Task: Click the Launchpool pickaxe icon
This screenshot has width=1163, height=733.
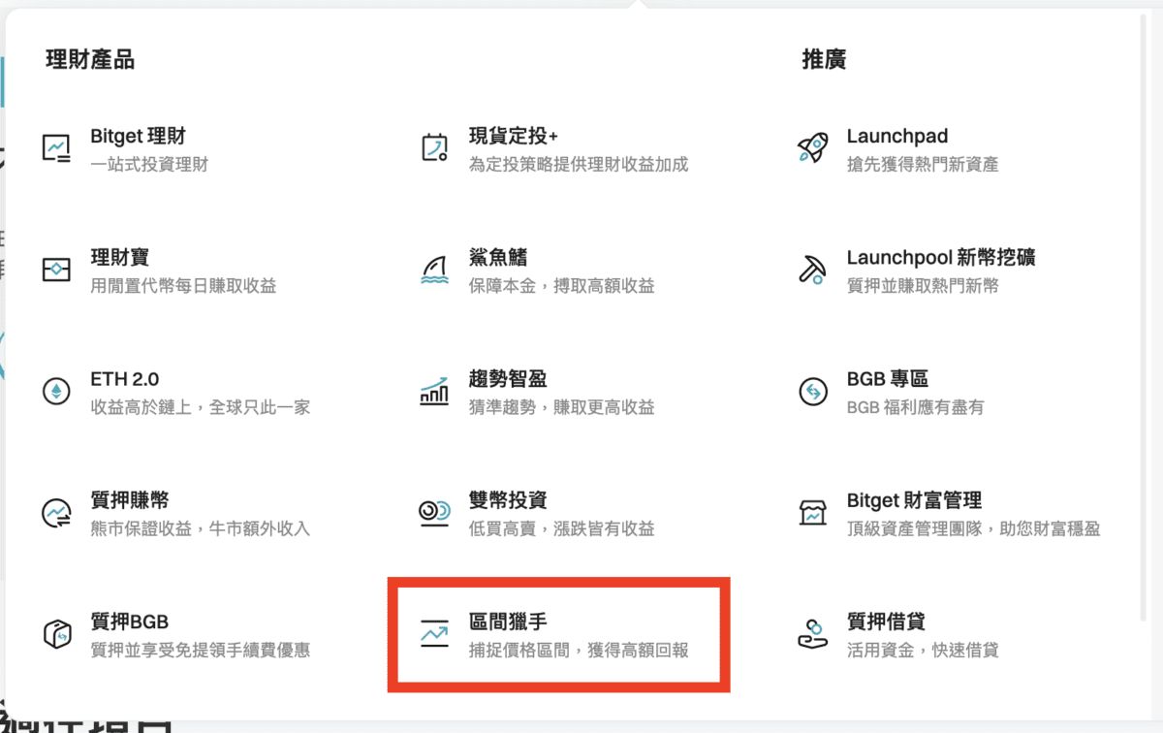Action: click(x=812, y=270)
